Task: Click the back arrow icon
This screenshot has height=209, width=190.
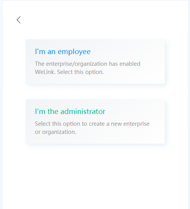Action: coord(19,20)
